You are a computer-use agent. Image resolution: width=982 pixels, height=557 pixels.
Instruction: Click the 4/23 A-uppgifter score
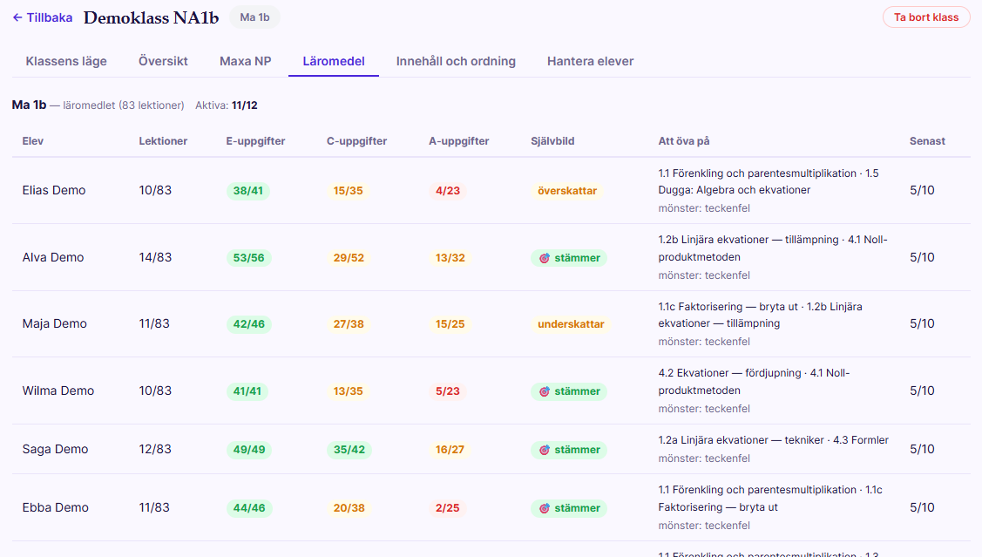click(x=448, y=191)
